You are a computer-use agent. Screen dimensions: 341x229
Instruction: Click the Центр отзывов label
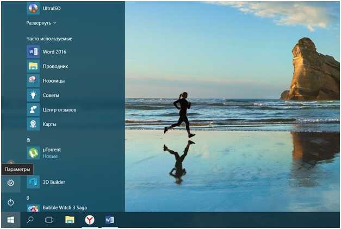coord(59,110)
